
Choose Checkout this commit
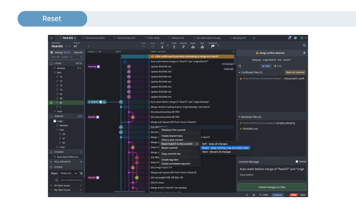[174, 130]
